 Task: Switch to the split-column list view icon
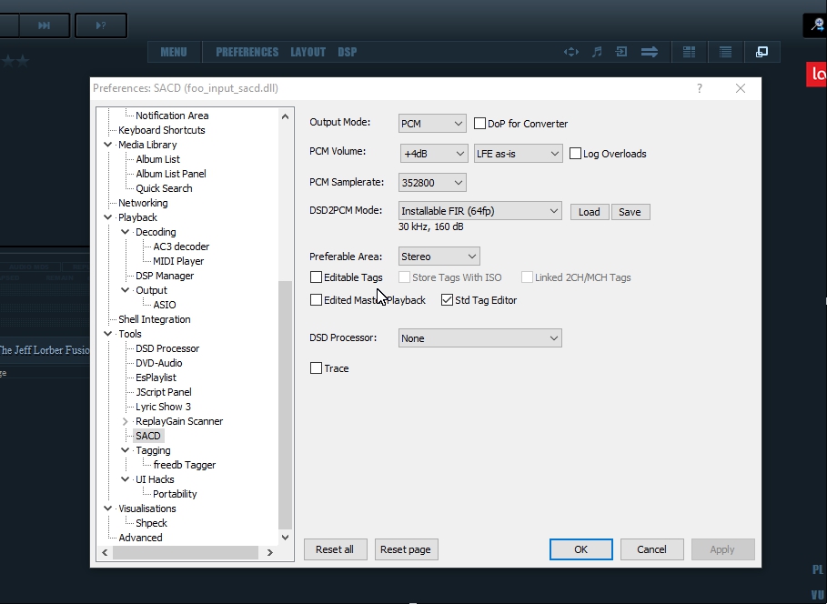coord(689,52)
